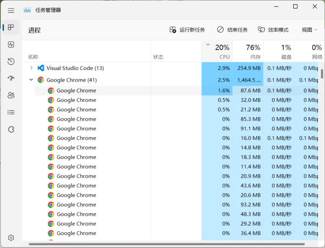Image resolution: width=325 pixels, height=248 pixels.
Task: Select the Chrome process using 29.2 MB
Action: point(176,224)
